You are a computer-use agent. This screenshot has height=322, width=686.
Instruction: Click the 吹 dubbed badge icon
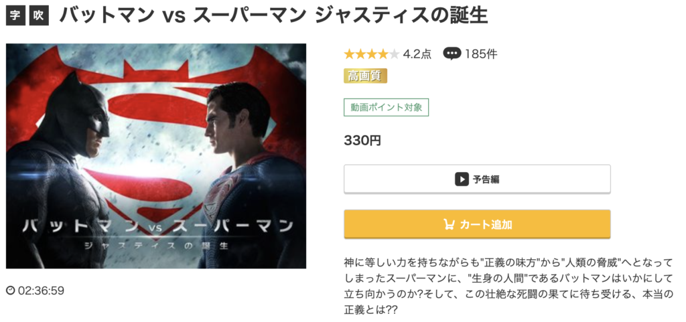coord(39,17)
